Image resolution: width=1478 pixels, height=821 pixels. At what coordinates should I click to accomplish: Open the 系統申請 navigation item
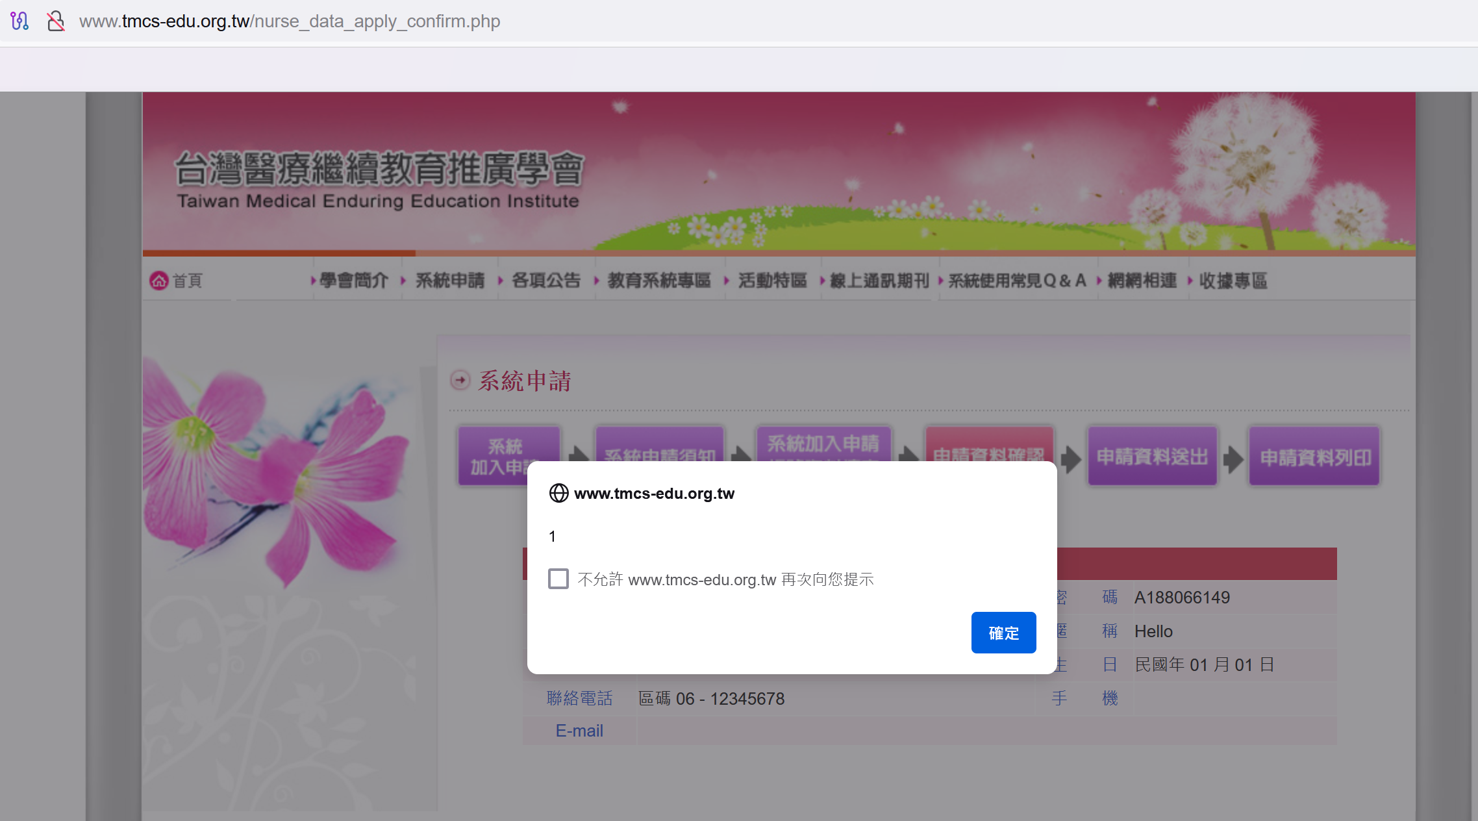tap(450, 281)
